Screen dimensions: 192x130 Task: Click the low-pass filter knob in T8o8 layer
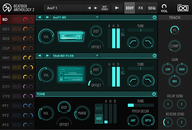[x=148, y=81]
